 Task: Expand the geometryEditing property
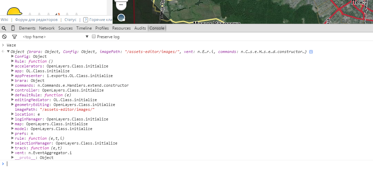point(13,105)
